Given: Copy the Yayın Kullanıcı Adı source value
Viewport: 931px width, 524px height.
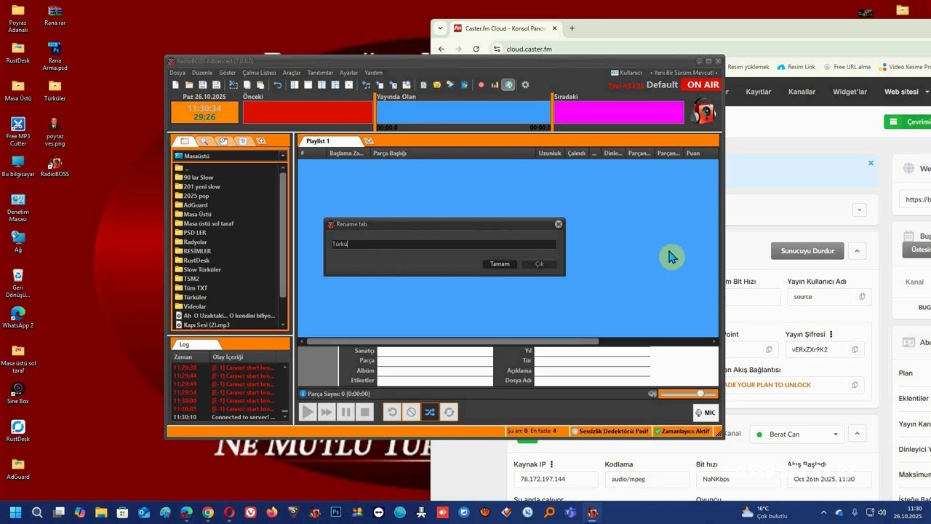Looking at the screenshot, I should 862,297.
